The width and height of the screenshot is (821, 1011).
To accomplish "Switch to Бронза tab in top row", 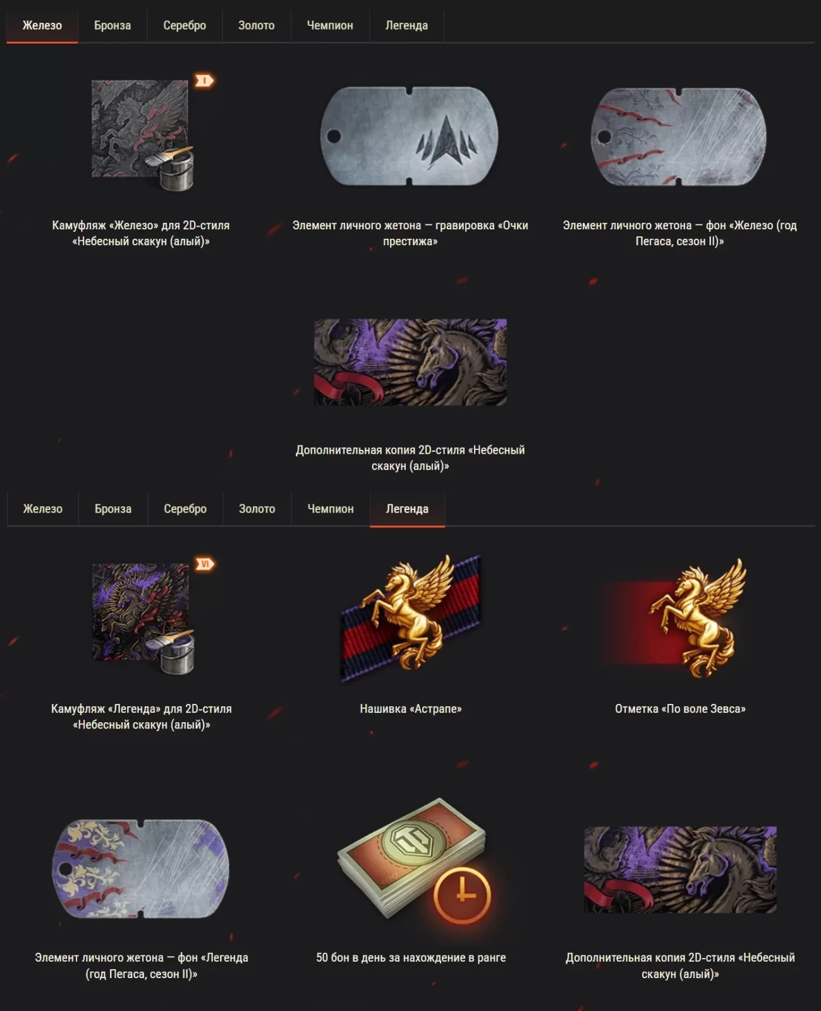I will [x=113, y=25].
